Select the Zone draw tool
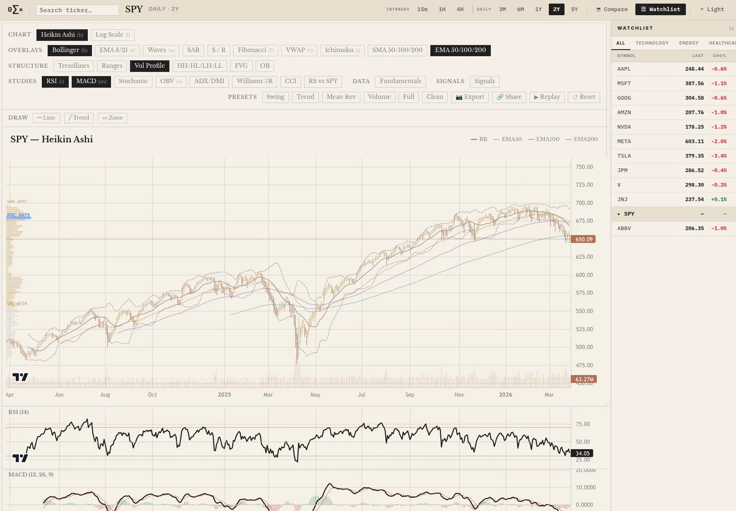 112,118
